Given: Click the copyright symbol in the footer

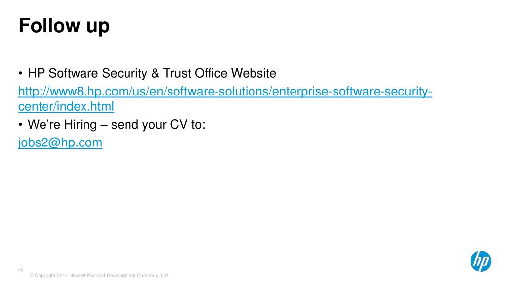Looking at the screenshot, I should point(31,275).
